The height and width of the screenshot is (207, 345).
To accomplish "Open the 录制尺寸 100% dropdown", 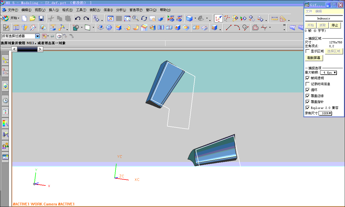I will click(x=325, y=113).
